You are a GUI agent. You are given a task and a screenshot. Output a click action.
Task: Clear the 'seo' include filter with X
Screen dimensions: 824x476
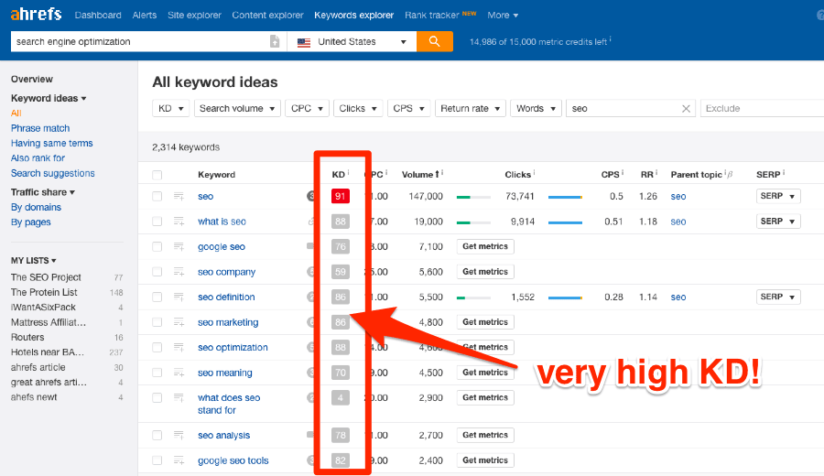pos(686,109)
